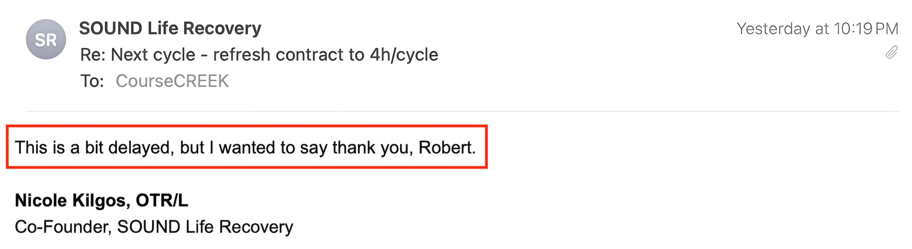Click the word 'wanted' in message body
Screen dimensions: 912x249
(x=247, y=147)
